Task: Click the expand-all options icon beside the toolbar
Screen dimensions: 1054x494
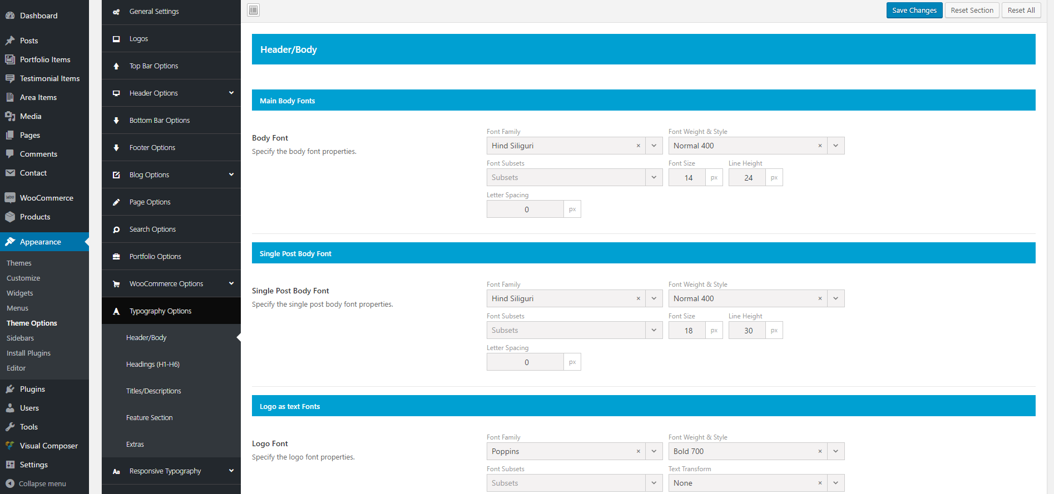Action: pos(254,10)
